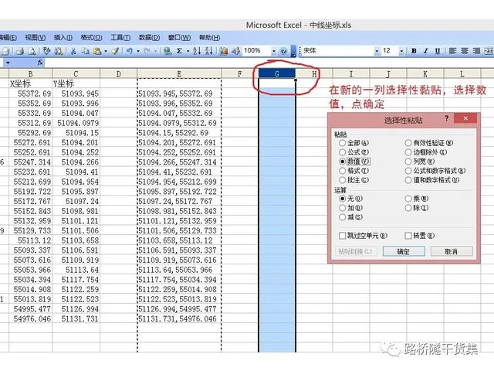Close the 选择性粘贴 dialog
The image size is (494, 371).
[x=465, y=118]
